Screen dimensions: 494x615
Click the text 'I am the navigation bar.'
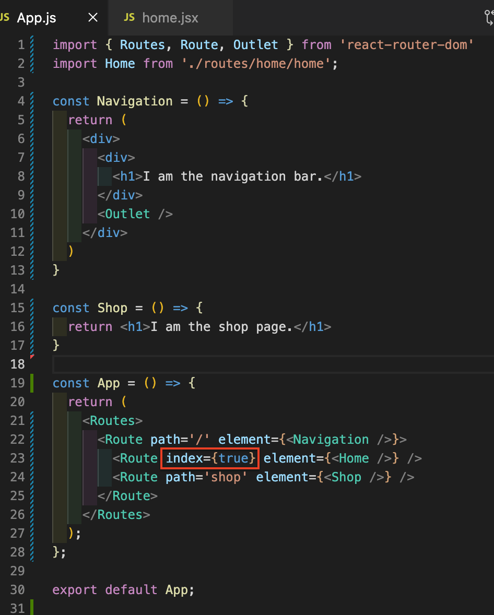233,176
